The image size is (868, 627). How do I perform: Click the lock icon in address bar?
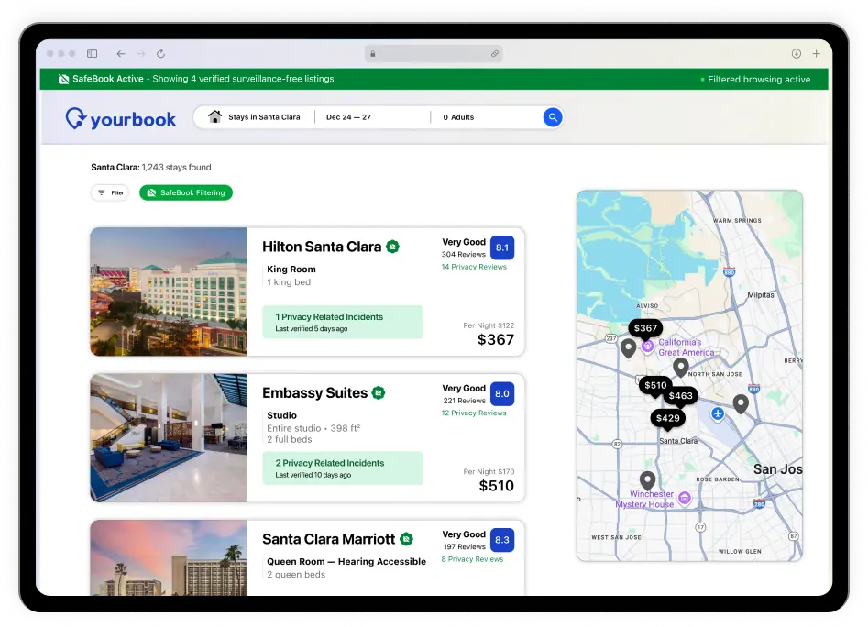pyautogui.click(x=372, y=54)
